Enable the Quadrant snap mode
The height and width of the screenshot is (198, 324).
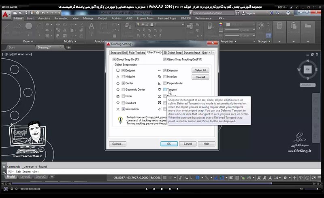pos(124,103)
